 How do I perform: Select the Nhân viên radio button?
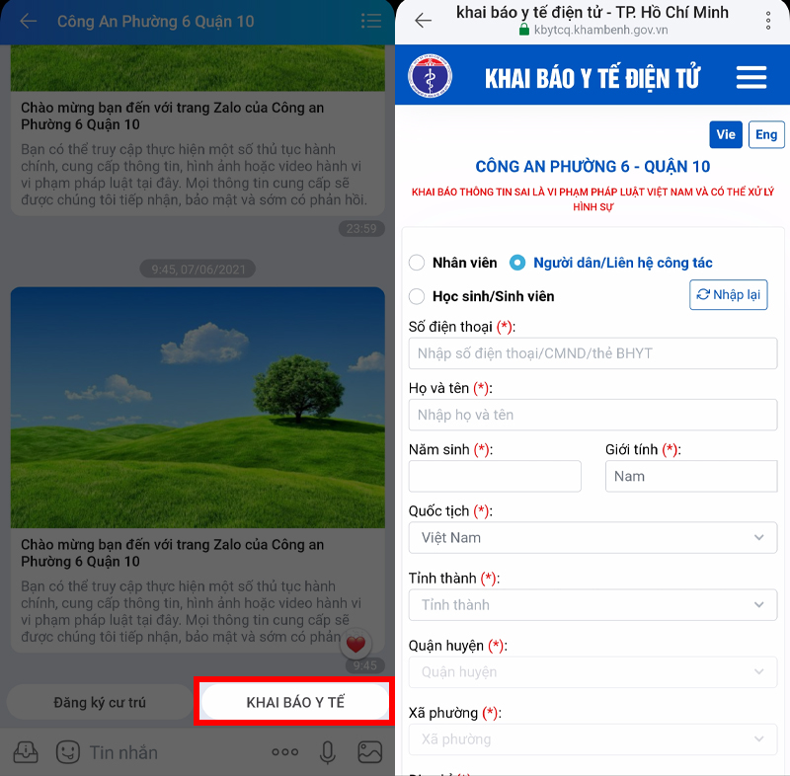tap(417, 263)
